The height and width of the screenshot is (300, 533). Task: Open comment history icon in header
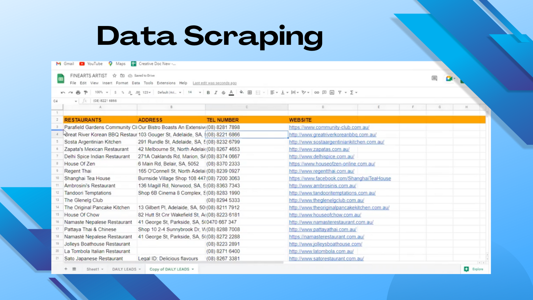point(434,78)
